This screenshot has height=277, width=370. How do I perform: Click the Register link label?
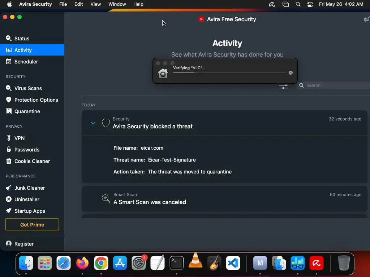click(x=24, y=244)
